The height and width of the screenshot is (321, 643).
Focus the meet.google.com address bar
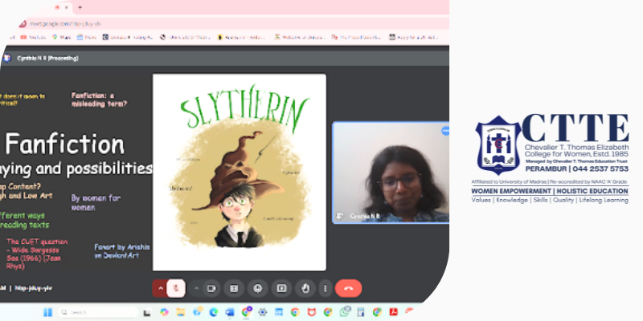point(234,24)
